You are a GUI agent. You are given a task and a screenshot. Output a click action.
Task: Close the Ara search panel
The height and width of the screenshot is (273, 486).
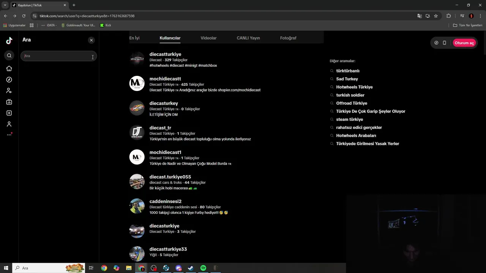pos(91,40)
